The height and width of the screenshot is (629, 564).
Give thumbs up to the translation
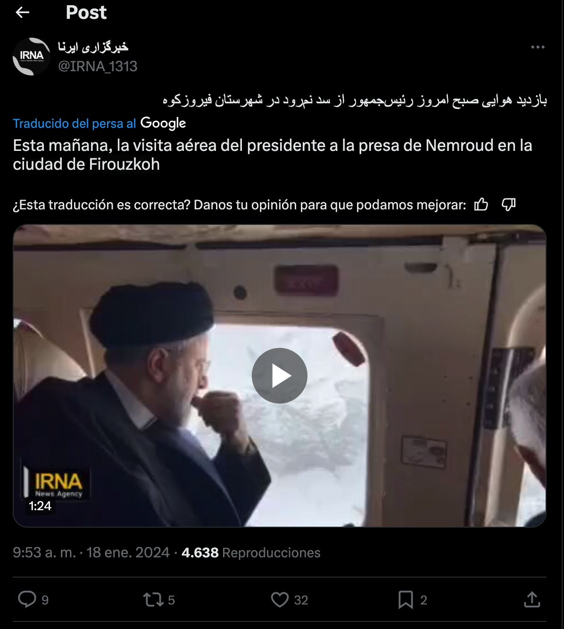[x=481, y=205]
